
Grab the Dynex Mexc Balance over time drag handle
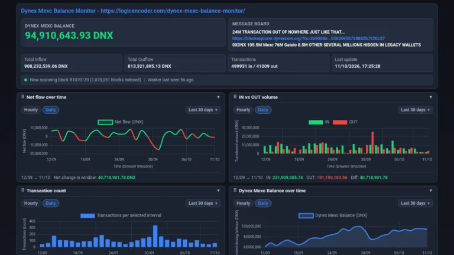click(x=235, y=190)
